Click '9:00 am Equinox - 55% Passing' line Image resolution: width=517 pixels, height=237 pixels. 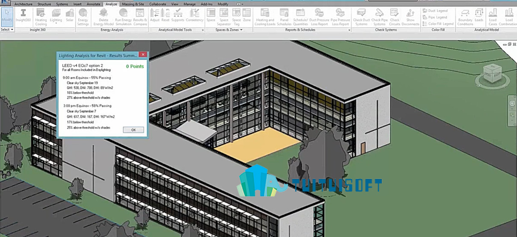coord(87,78)
